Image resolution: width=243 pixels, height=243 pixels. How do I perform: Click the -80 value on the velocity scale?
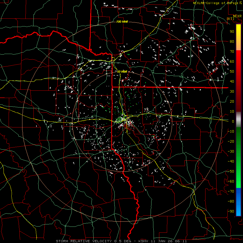tap(231, 201)
